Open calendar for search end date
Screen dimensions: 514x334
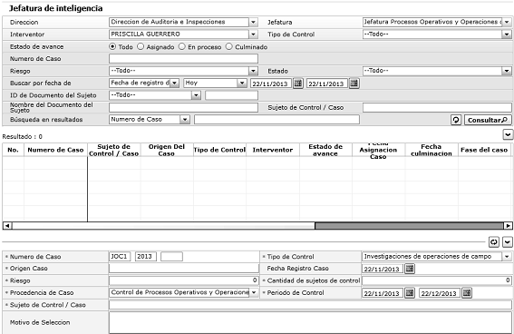[x=354, y=83]
